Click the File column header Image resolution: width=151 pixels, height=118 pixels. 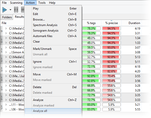point(4,23)
